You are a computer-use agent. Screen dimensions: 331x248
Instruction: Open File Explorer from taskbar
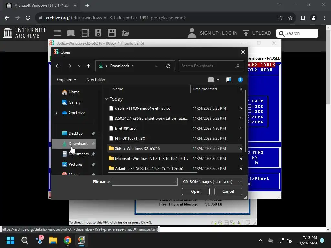[53, 240]
